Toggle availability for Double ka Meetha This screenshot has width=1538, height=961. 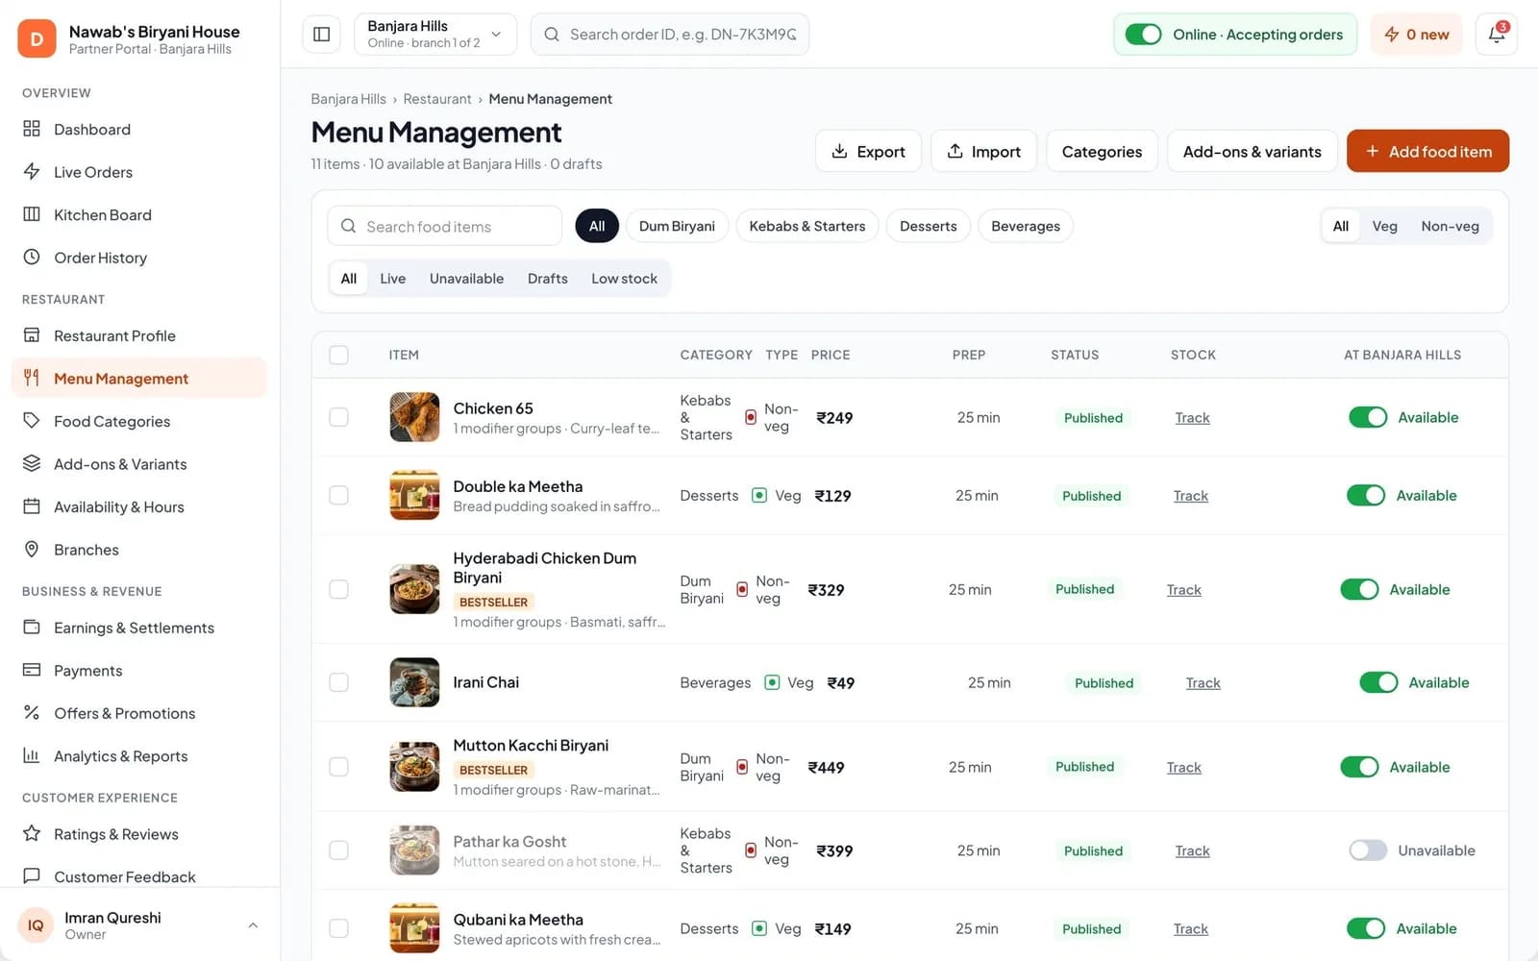click(x=1366, y=495)
